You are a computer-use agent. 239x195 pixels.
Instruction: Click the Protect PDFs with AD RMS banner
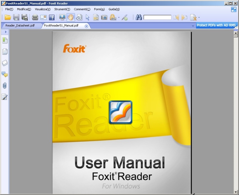click(x=216, y=25)
